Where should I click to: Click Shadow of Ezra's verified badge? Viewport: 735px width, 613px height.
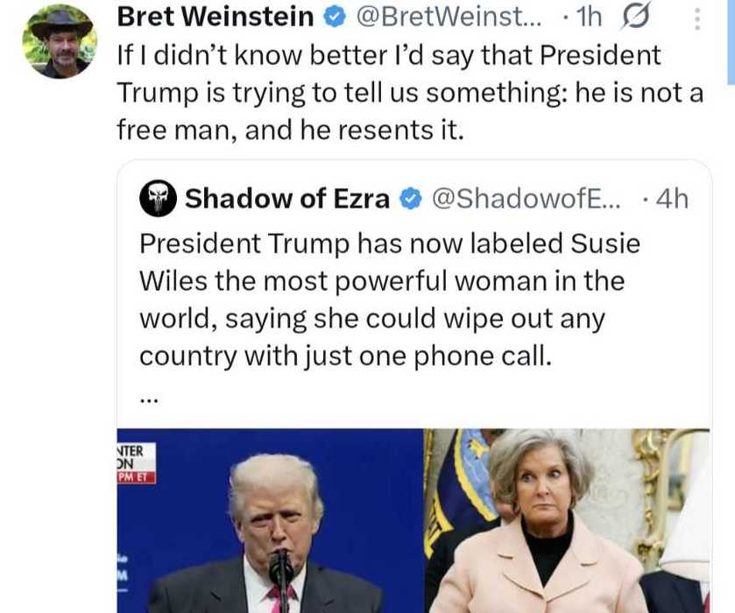pos(411,199)
